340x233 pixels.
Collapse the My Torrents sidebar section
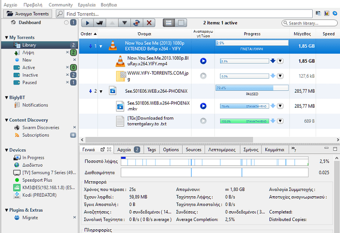[x=6, y=38]
